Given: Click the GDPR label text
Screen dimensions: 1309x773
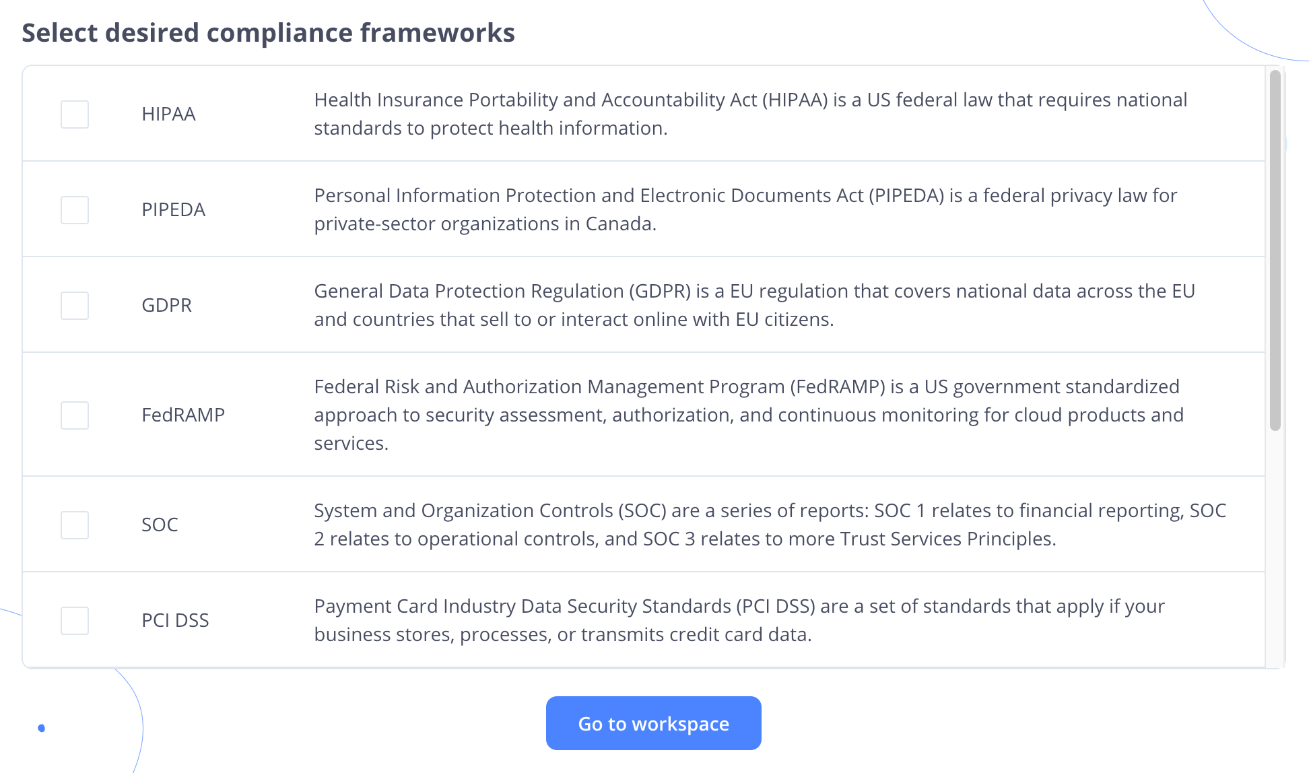Looking at the screenshot, I should click(x=166, y=306).
